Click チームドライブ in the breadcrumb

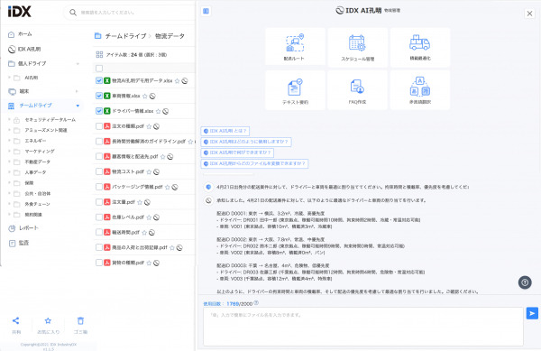pos(125,36)
